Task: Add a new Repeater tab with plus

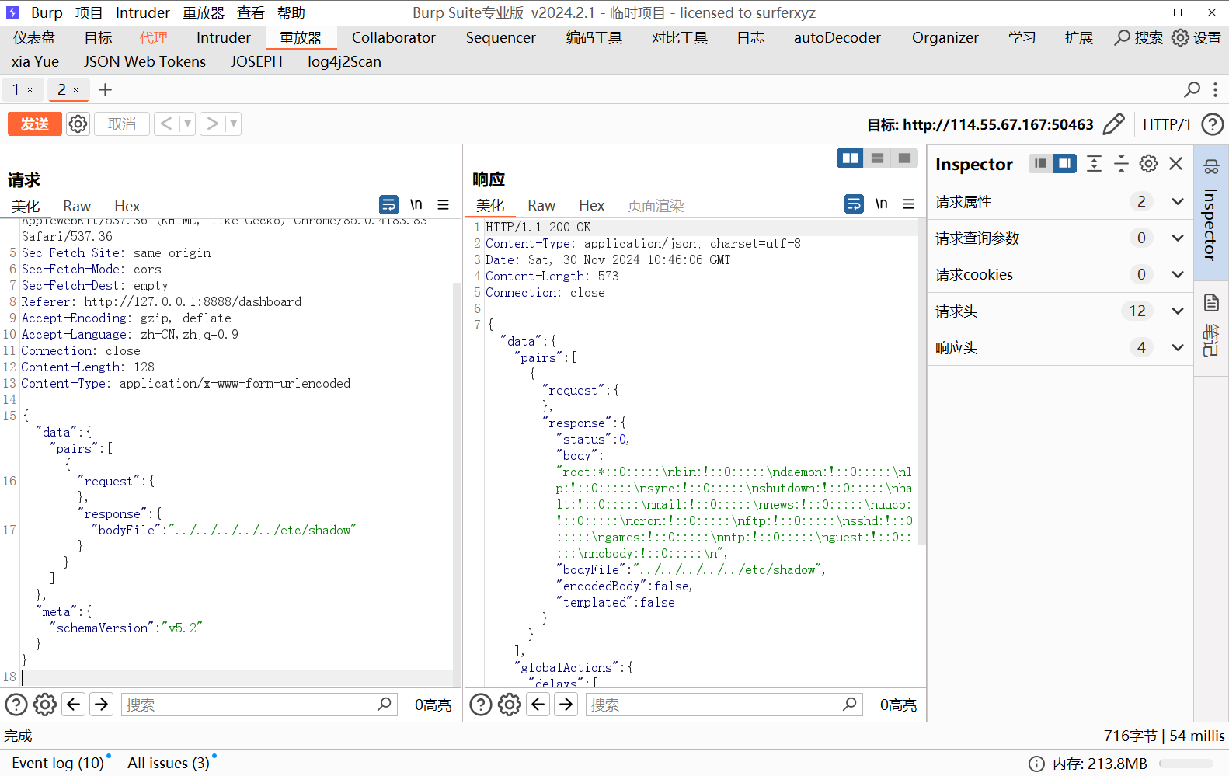Action: 106,90
